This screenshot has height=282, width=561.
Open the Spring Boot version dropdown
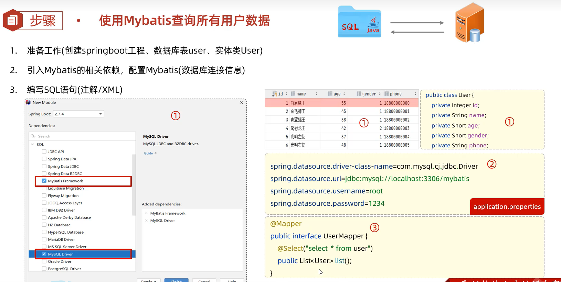(x=78, y=114)
